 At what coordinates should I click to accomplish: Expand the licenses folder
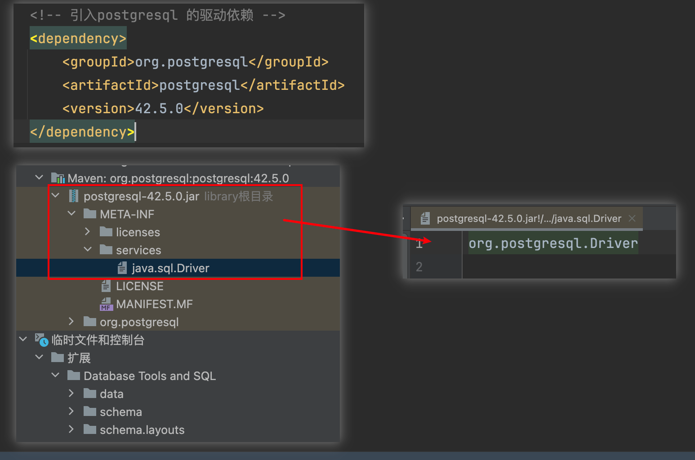tap(88, 232)
